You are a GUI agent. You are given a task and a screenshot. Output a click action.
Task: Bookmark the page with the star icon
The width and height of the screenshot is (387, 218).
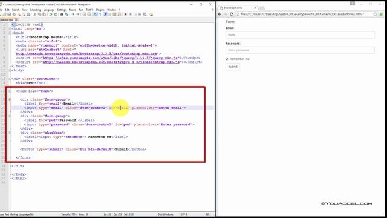375,14
